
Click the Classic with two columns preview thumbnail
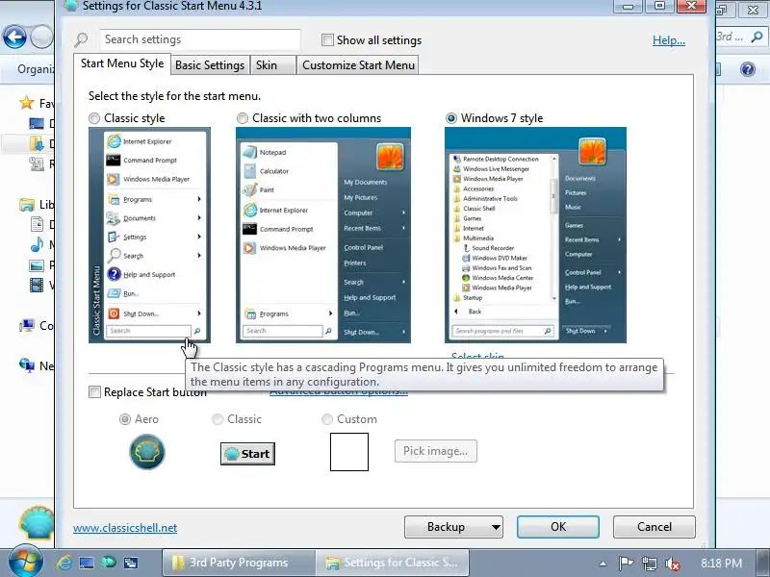click(x=323, y=235)
